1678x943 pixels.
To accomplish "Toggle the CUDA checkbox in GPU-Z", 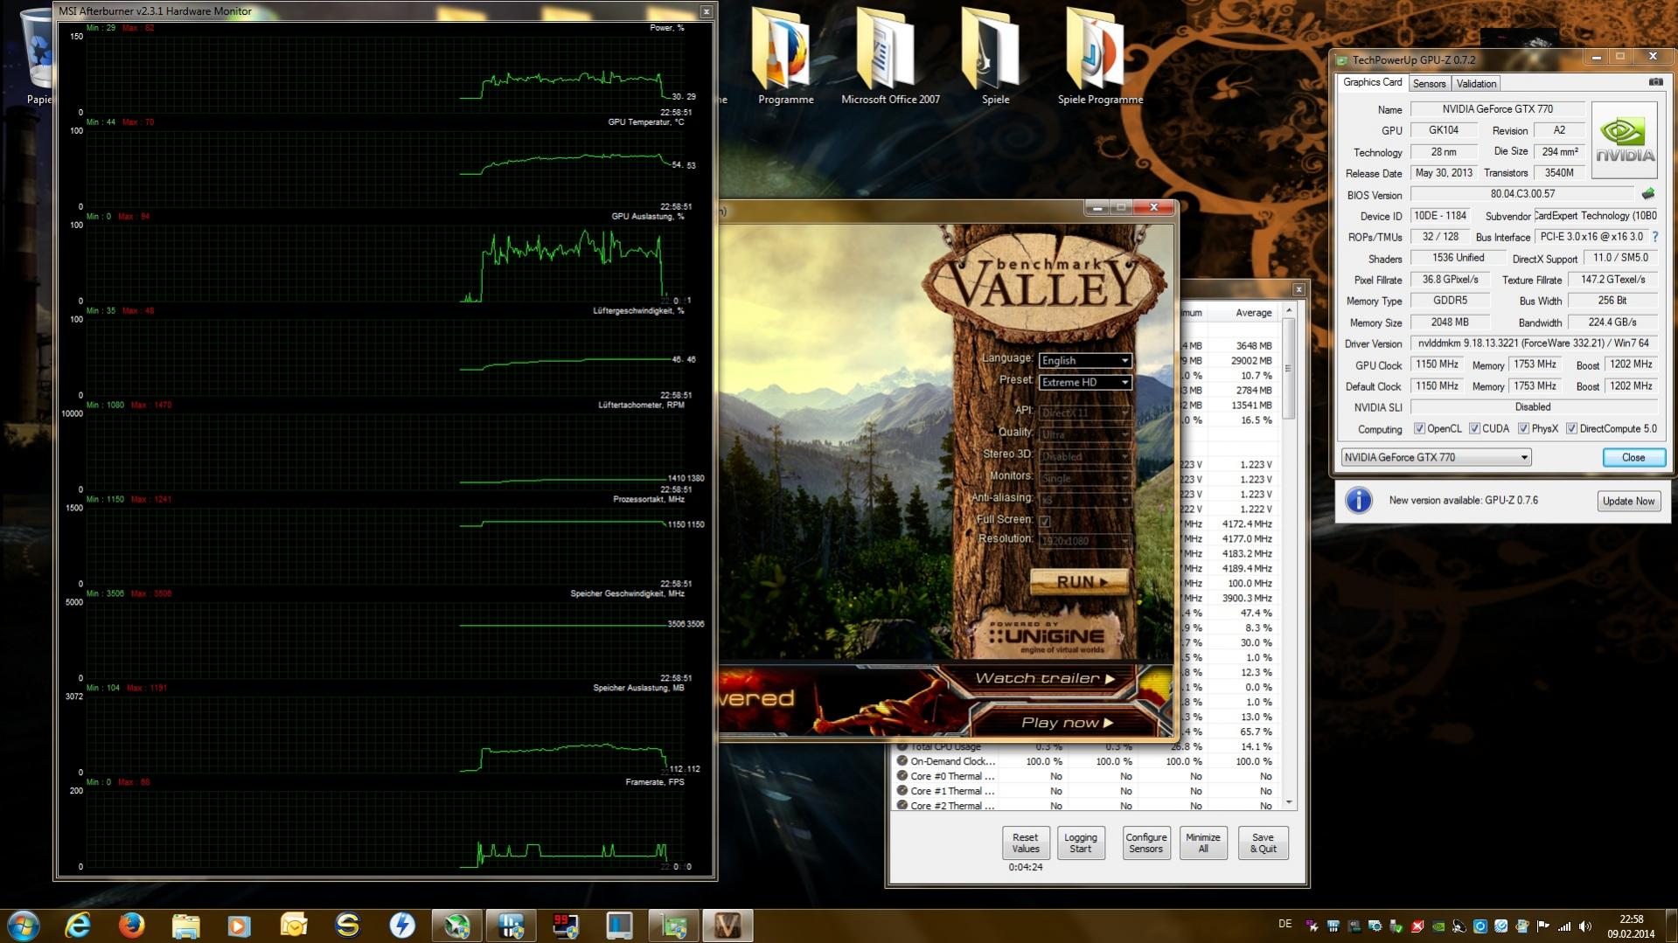I will click(x=1474, y=429).
